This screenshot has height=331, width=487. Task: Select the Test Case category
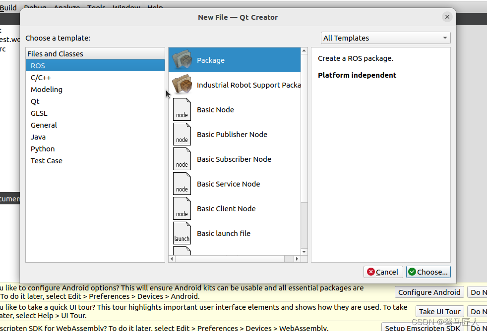coord(95,161)
